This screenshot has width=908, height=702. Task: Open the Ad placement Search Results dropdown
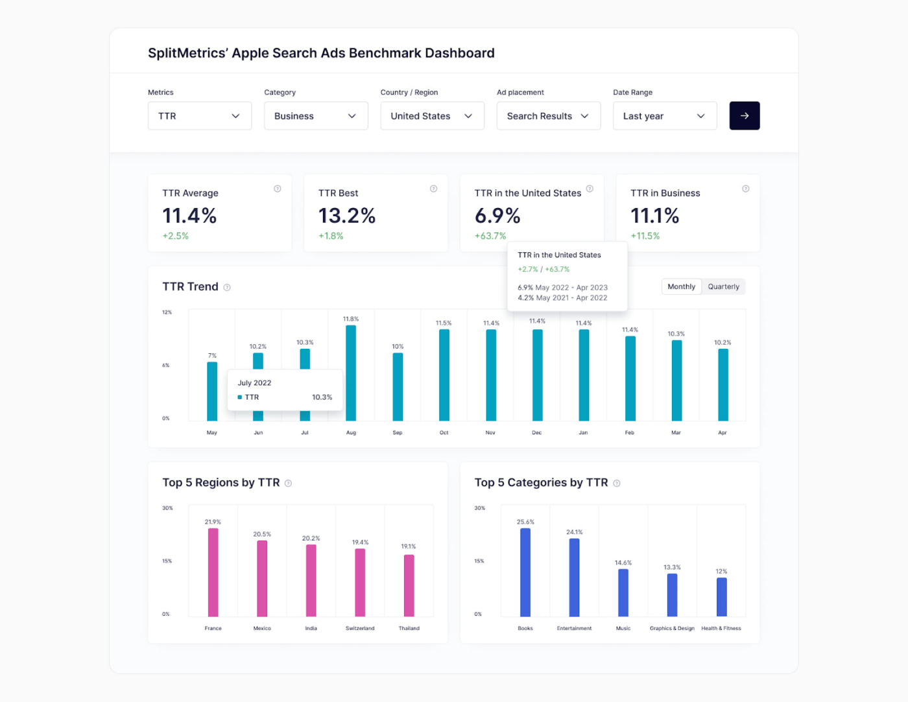coord(548,115)
